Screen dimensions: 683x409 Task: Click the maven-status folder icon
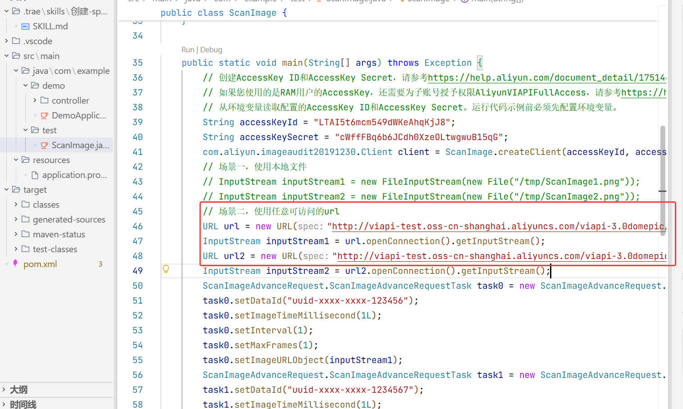click(26, 234)
